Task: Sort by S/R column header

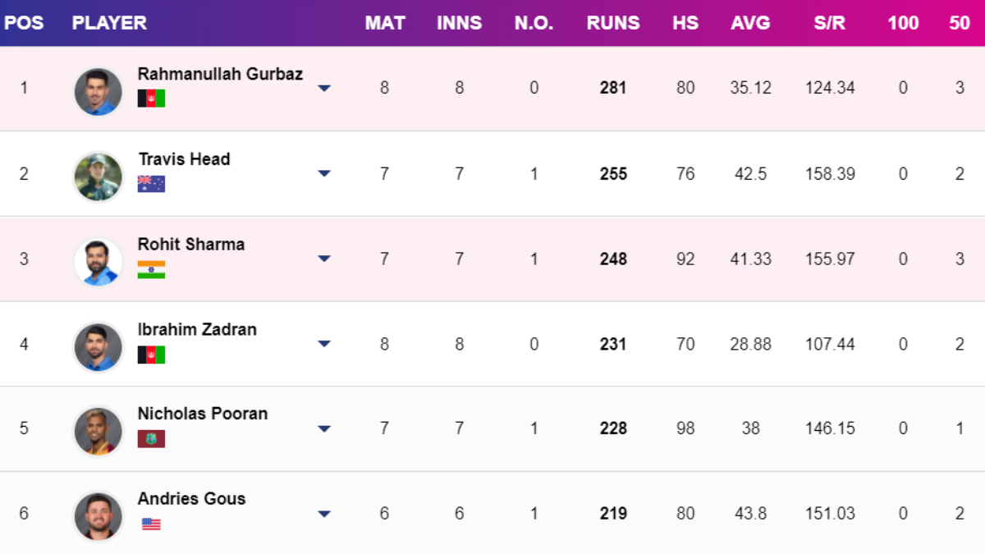Action: click(829, 23)
